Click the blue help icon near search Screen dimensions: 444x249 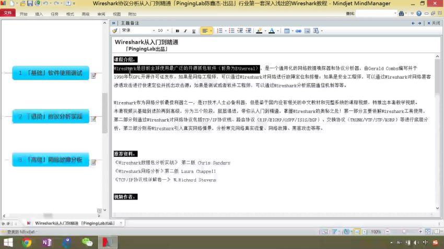[419, 13]
